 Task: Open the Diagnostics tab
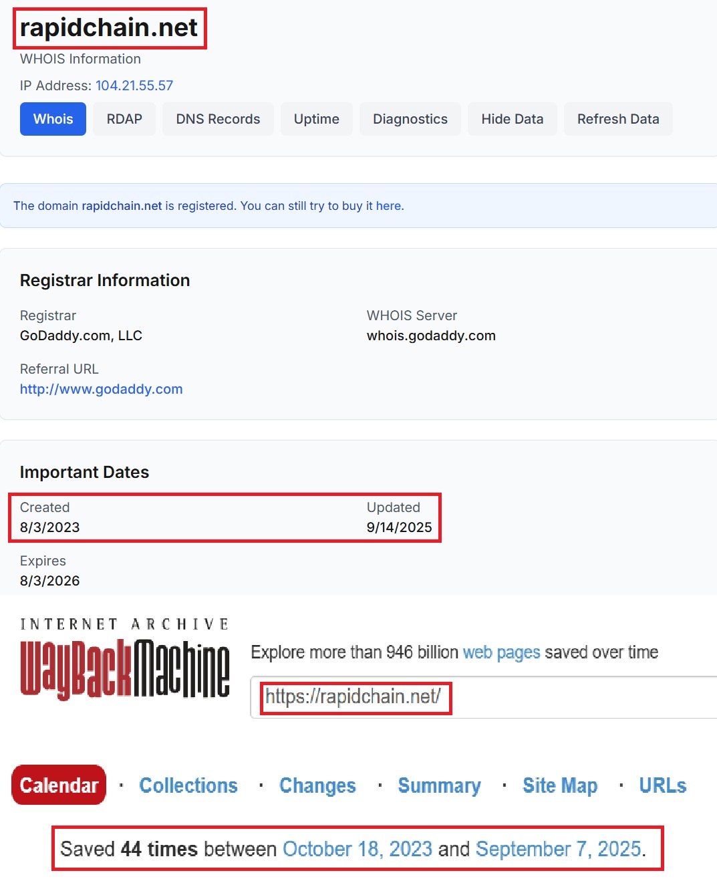[x=410, y=119]
